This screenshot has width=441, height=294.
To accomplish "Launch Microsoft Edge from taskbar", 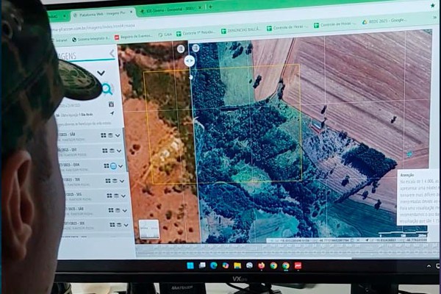I will coord(214,265).
